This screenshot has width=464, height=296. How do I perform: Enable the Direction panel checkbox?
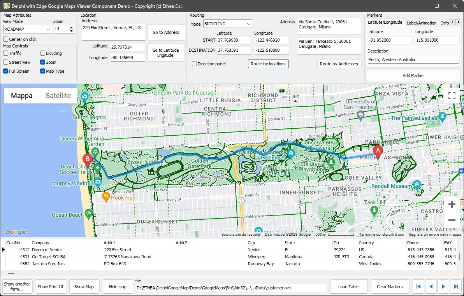point(194,63)
